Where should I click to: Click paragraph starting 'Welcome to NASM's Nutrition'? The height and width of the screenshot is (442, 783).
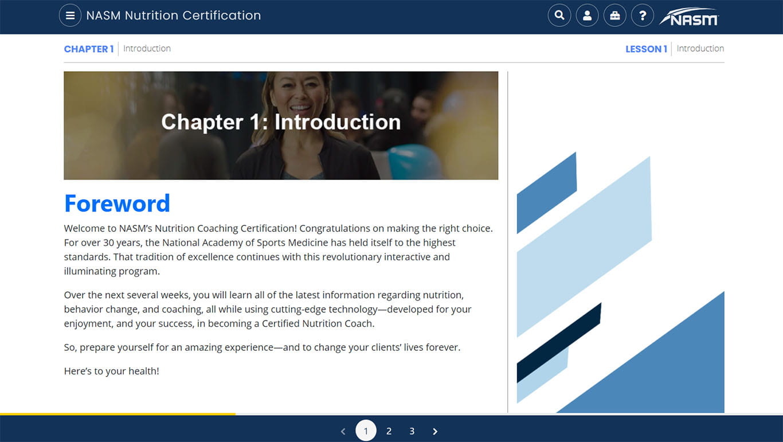click(x=279, y=249)
